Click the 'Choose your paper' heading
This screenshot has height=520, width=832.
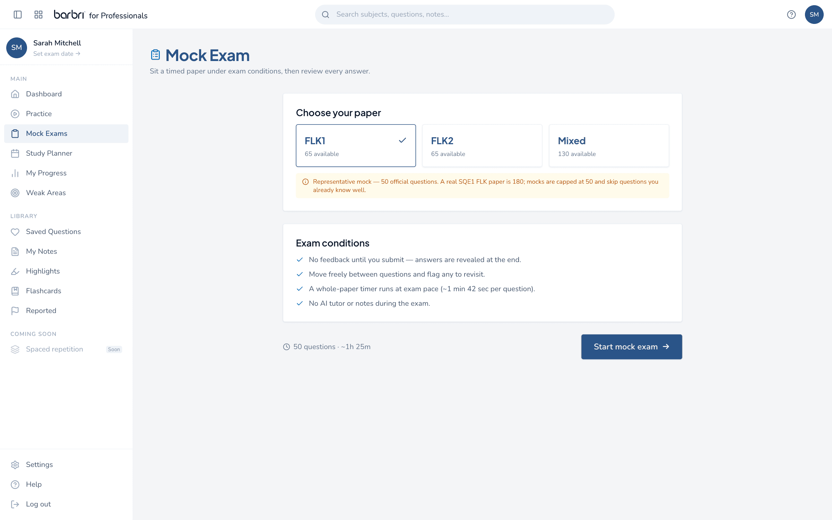pos(338,113)
